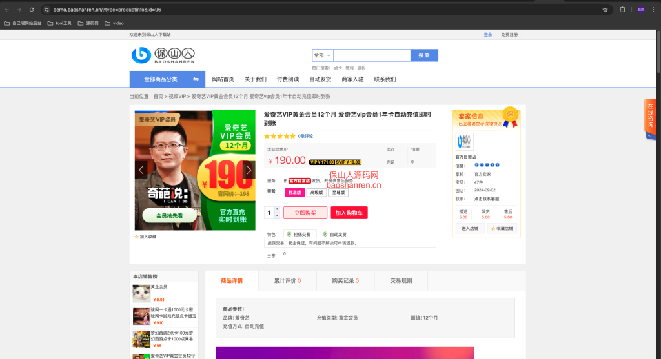
Task: Select the 担保交易 feature tab
Action: click(x=299, y=234)
